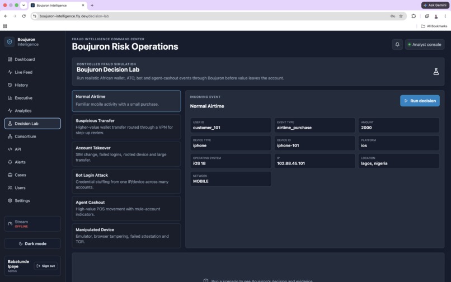
Task: Select the Manipulated Device scenario
Action: tap(126, 236)
